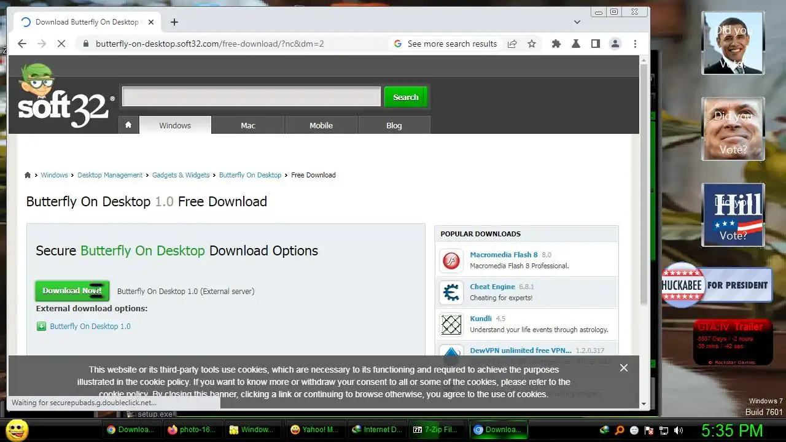Click the Hillary Did you Vote gadget
This screenshot has width=786, height=442.
pos(733,215)
